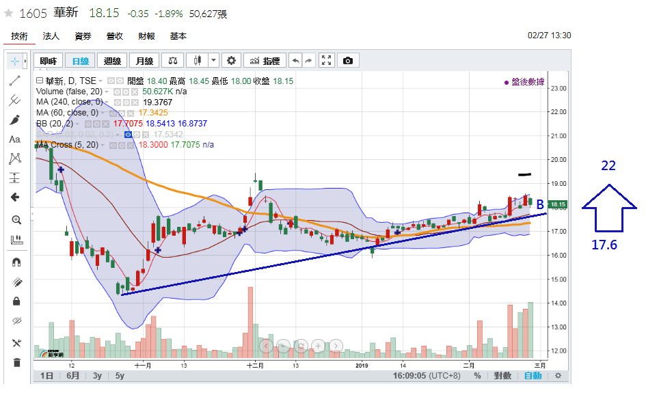Click the undo arrow button
The image size is (659, 410).
coord(295,61)
